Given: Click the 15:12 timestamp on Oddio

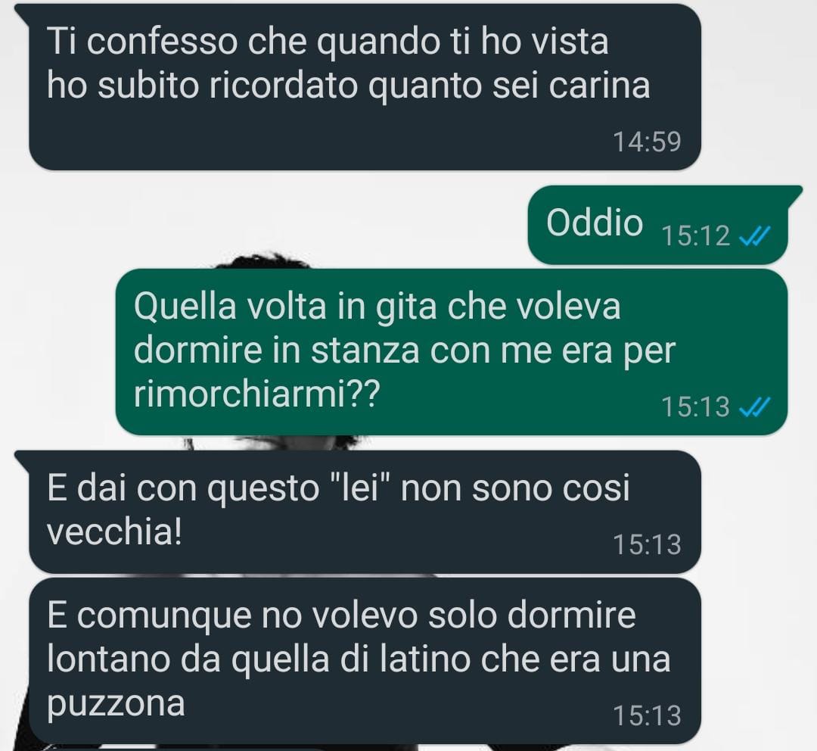Looking at the screenshot, I should point(696,236).
